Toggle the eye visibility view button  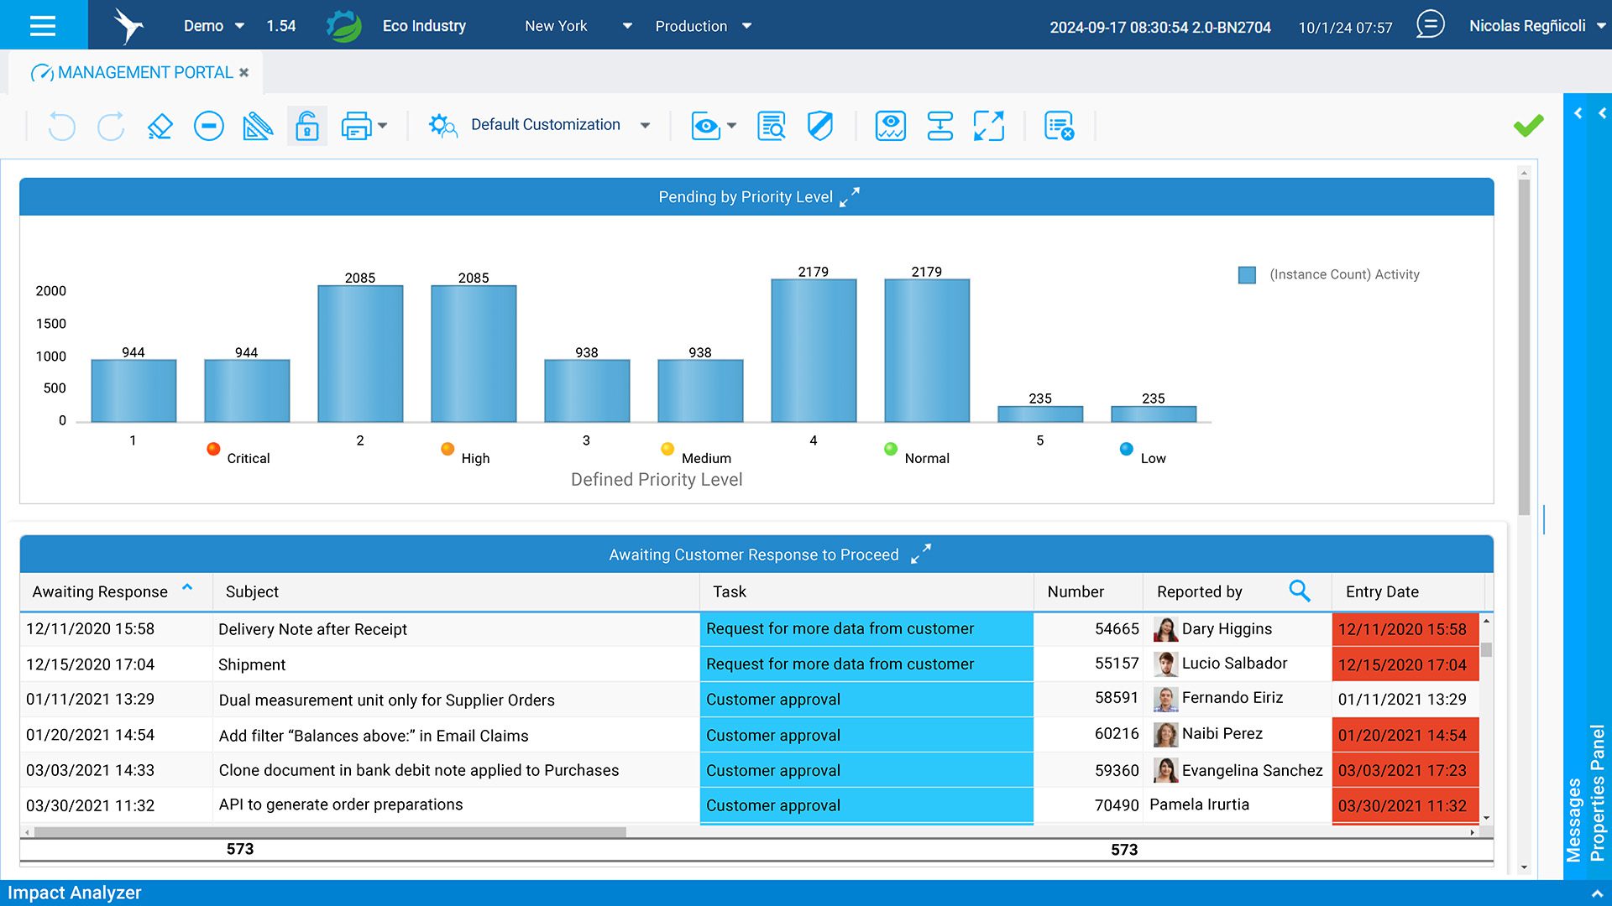(705, 126)
